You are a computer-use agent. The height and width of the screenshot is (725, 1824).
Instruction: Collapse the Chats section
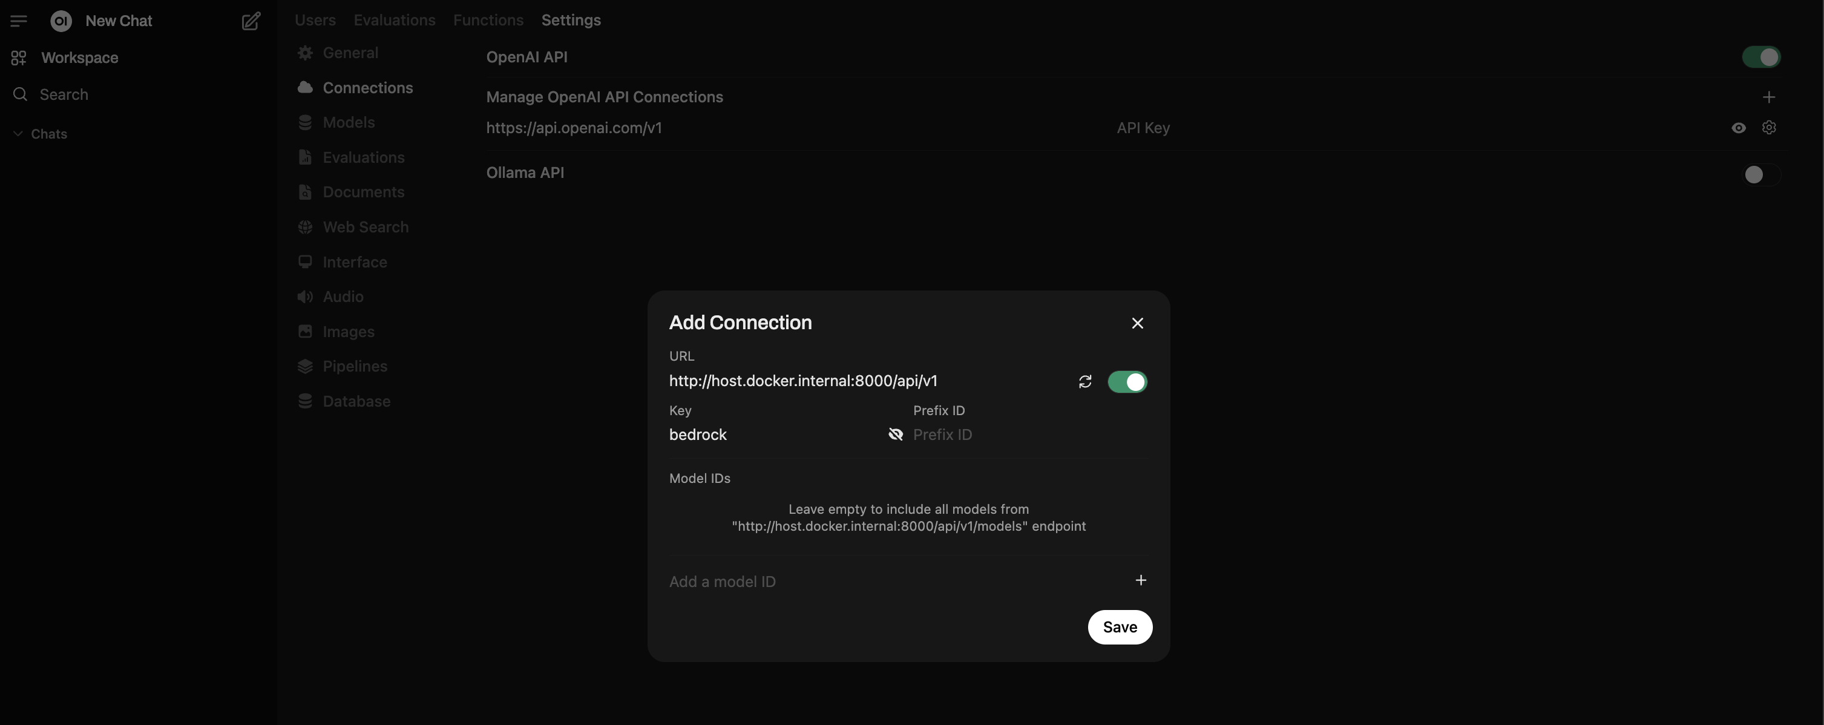coord(17,133)
